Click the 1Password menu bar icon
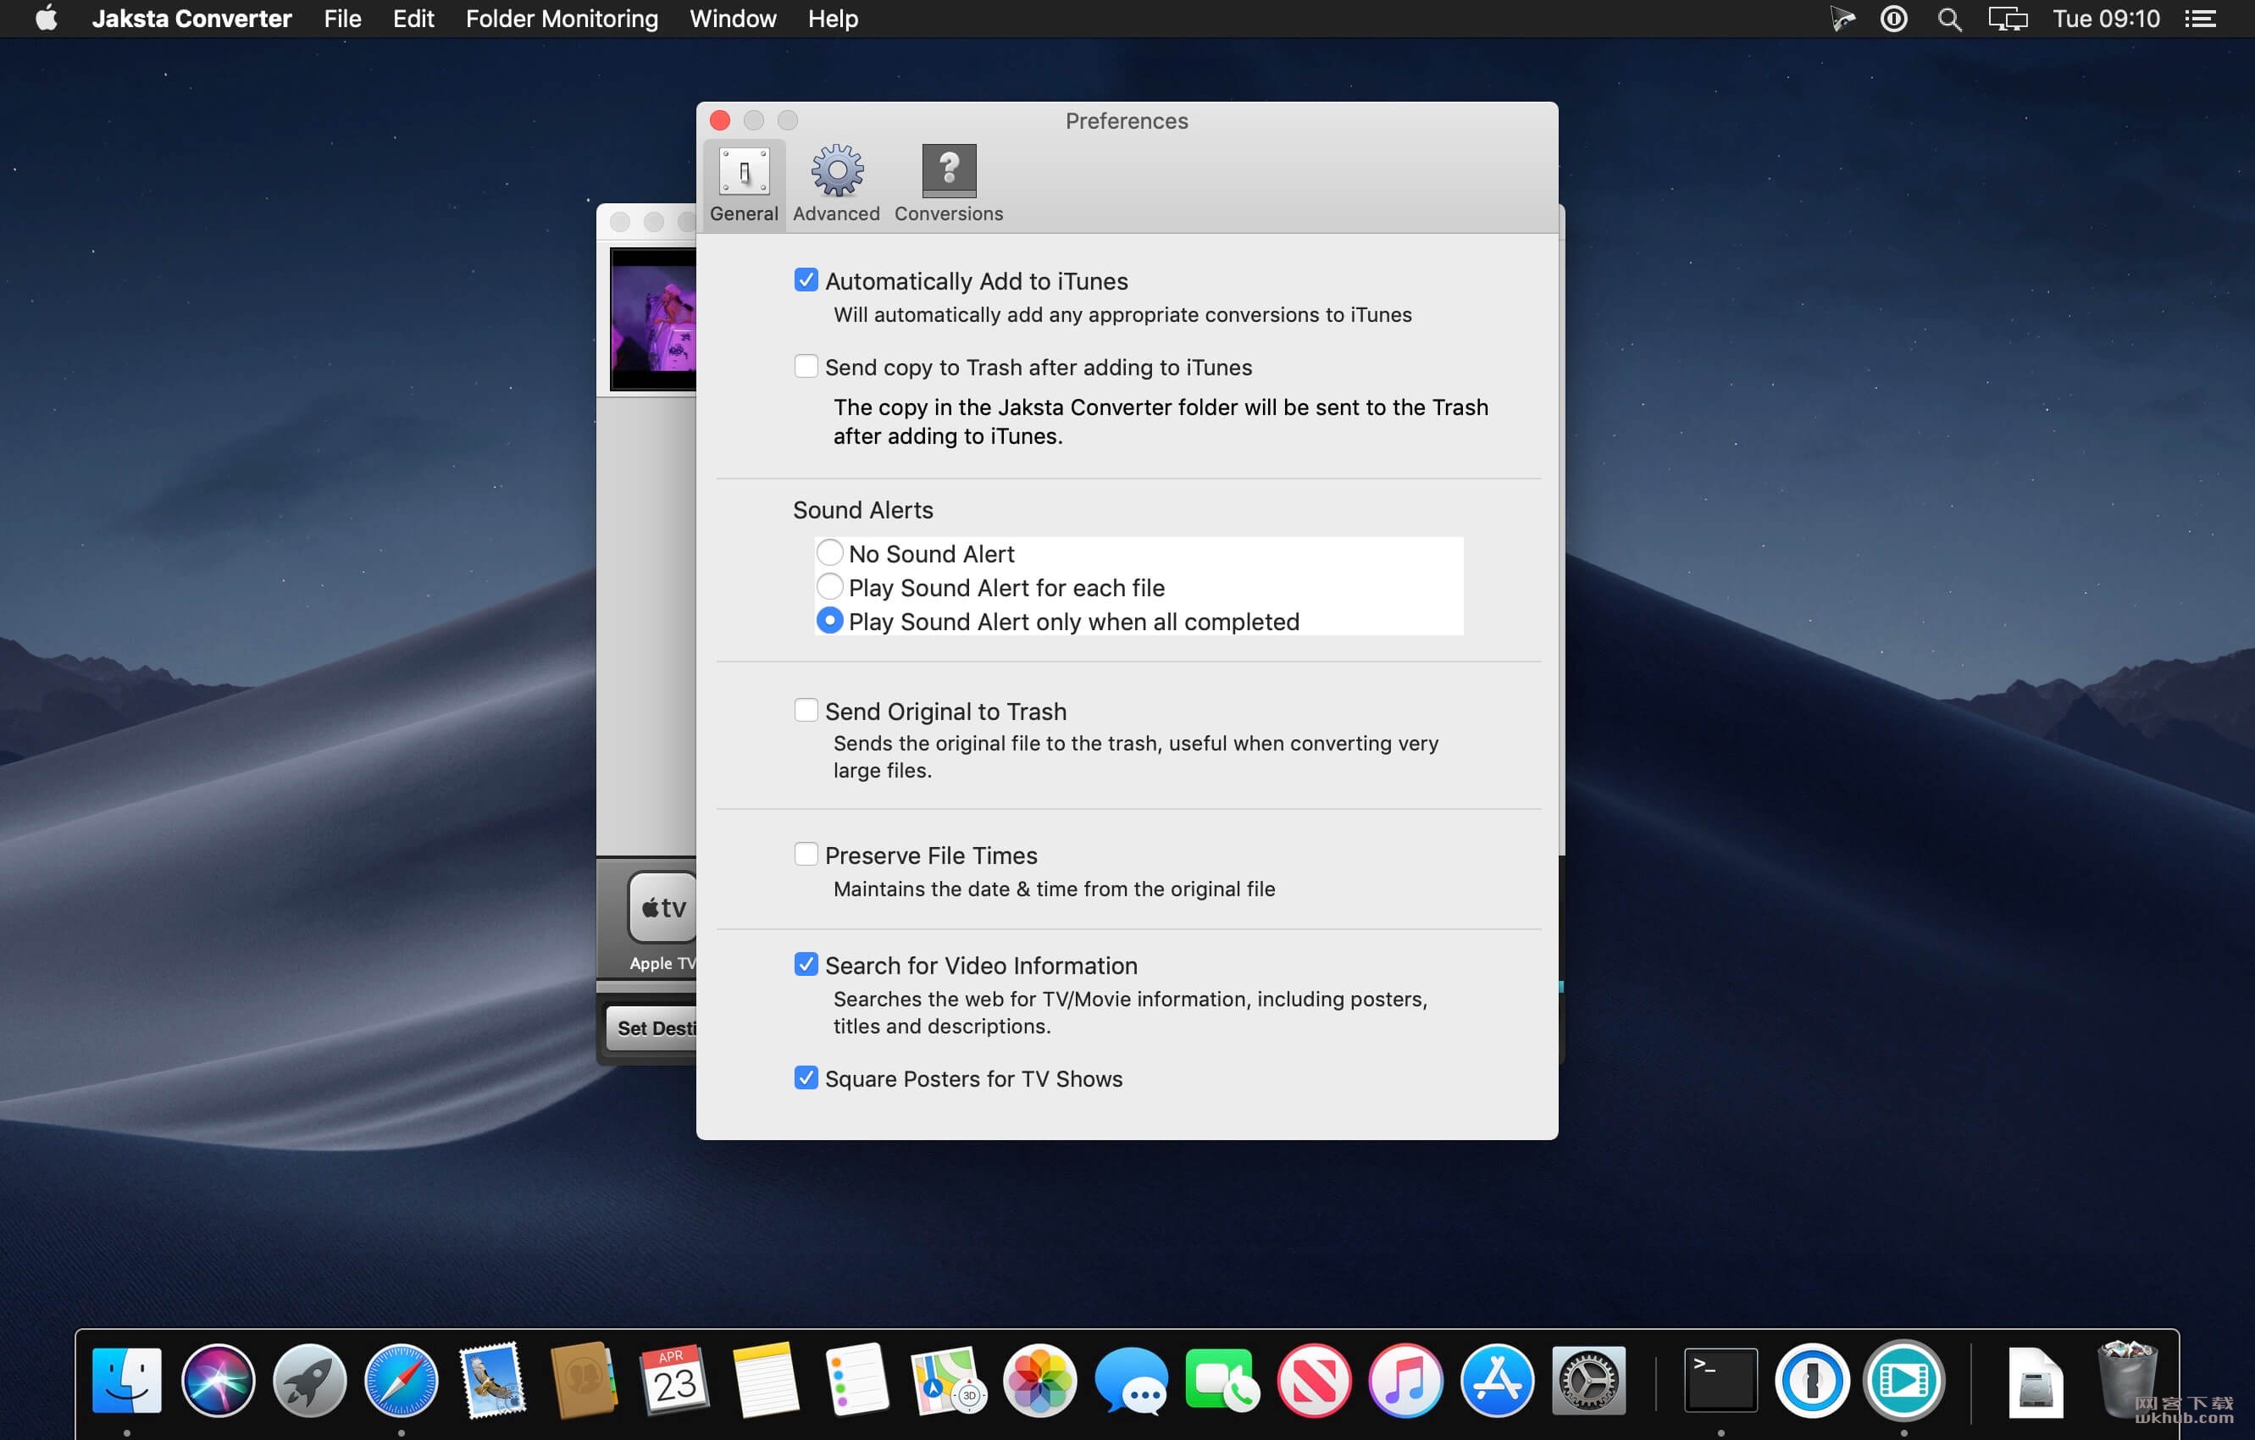The width and height of the screenshot is (2255, 1440). pos(1893,19)
